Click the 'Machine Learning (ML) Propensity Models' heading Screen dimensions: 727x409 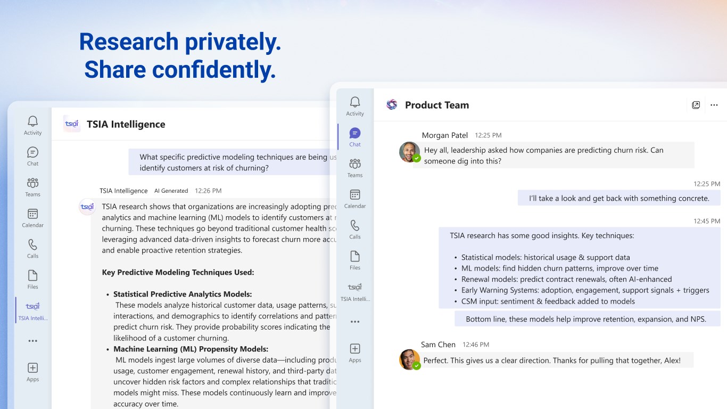point(191,349)
